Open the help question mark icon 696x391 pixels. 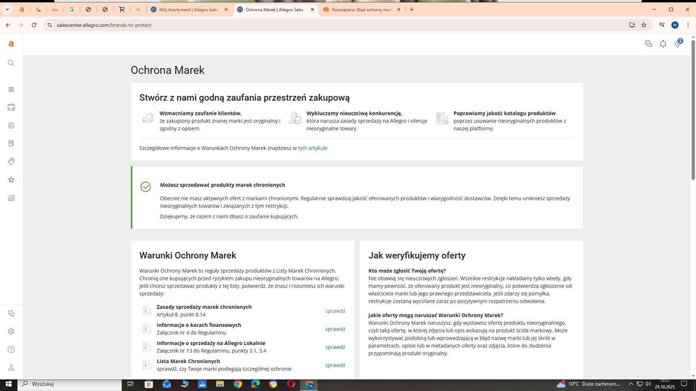pos(11,349)
